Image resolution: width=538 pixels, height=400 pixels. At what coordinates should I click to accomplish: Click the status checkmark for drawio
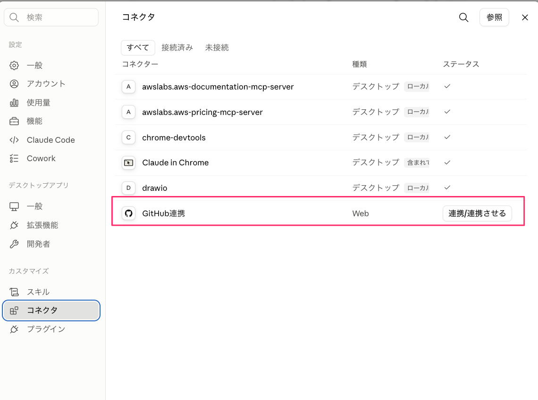(447, 188)
